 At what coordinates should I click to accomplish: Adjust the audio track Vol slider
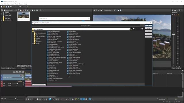click(18, 84)
